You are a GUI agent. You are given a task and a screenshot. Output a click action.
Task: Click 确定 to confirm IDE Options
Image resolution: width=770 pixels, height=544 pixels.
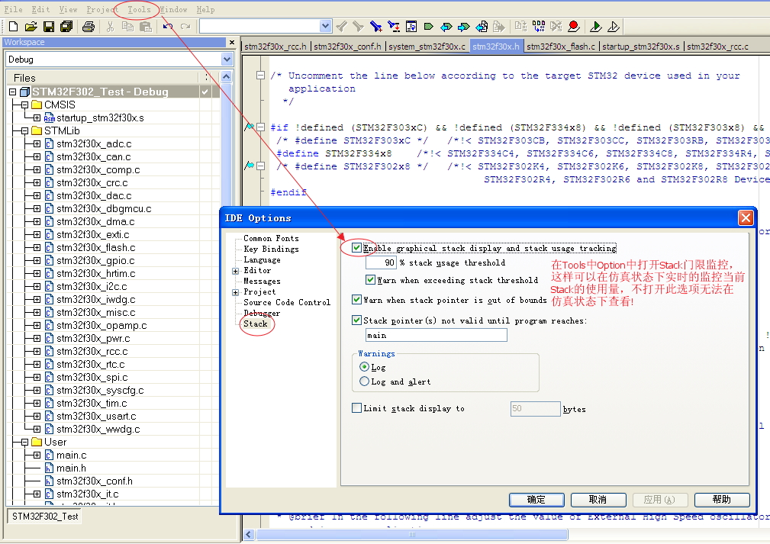pyautogui.click(x=536, y=500)
